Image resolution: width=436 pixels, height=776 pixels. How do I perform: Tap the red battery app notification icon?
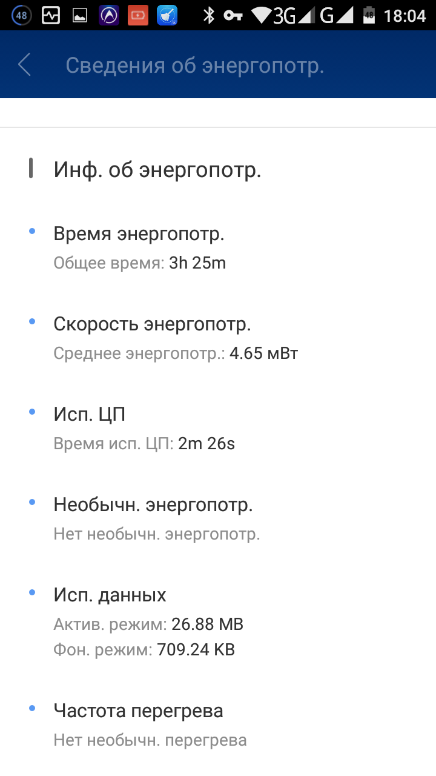(138, 16)
